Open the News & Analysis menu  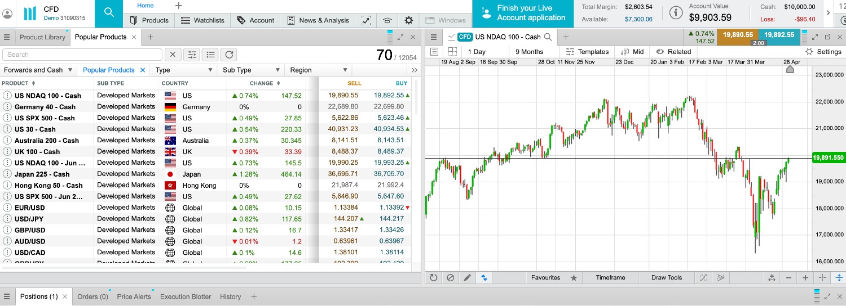318,20
